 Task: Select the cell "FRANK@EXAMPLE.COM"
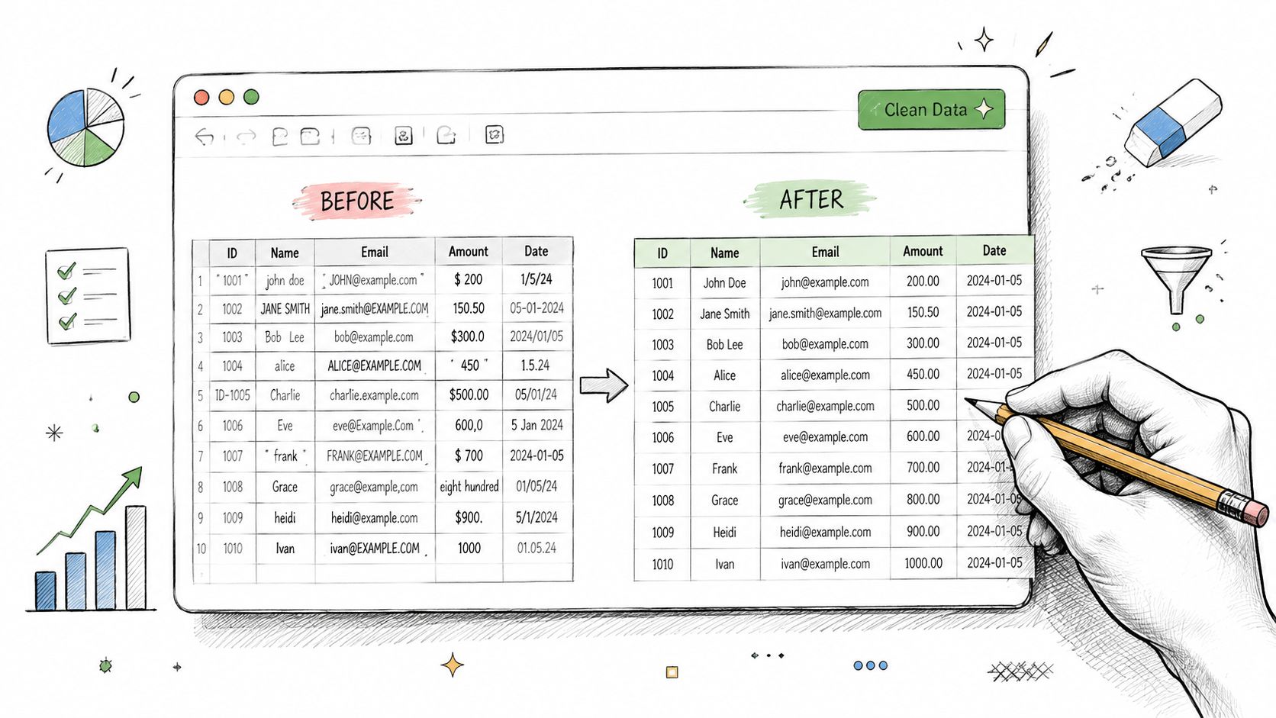click(375, 456)
